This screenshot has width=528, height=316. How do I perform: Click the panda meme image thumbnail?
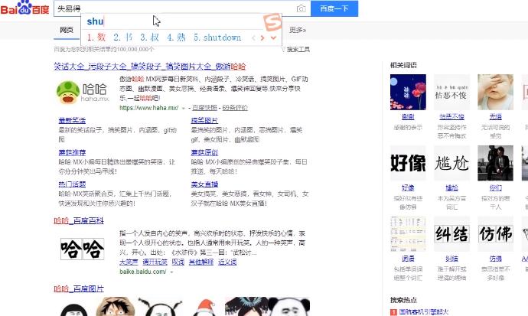pos(289,306)
